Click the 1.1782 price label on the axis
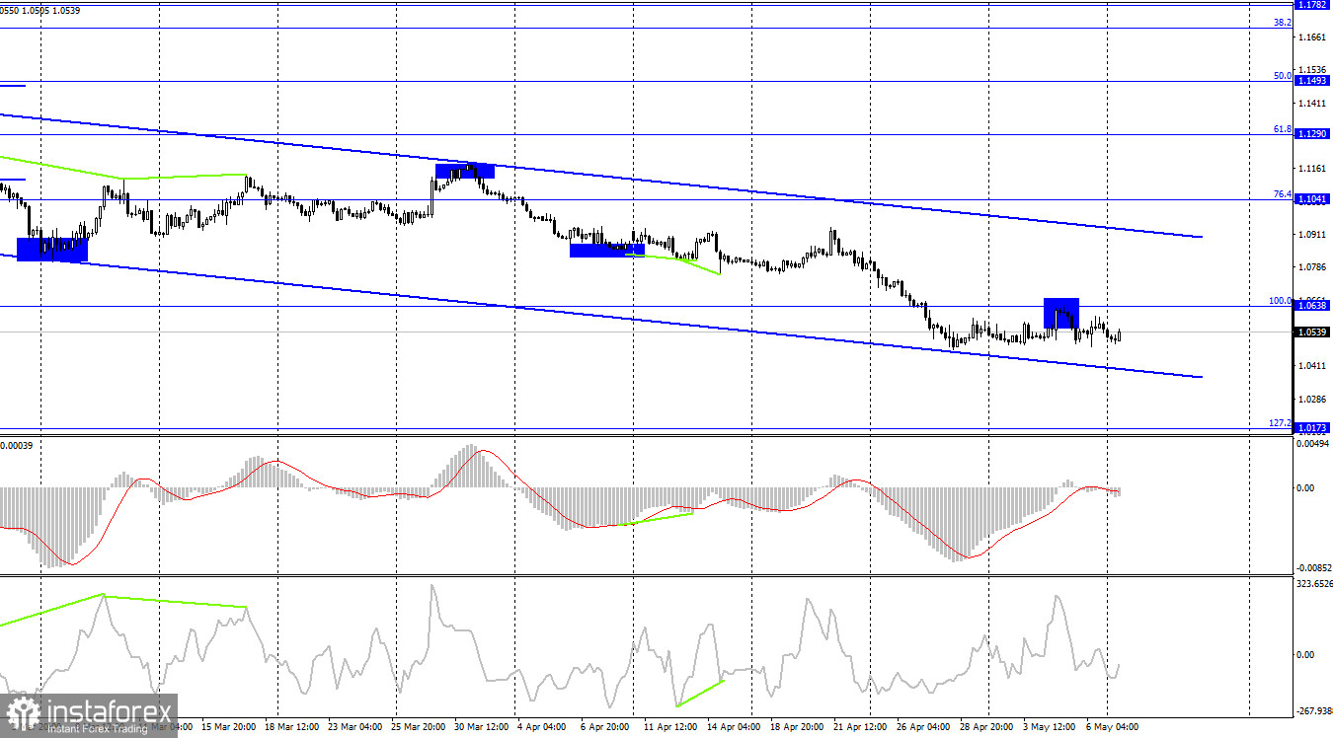1333x738 pixels. (x=1312, y=4)
